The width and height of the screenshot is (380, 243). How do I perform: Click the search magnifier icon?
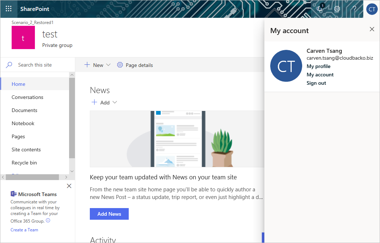[9, 65]
